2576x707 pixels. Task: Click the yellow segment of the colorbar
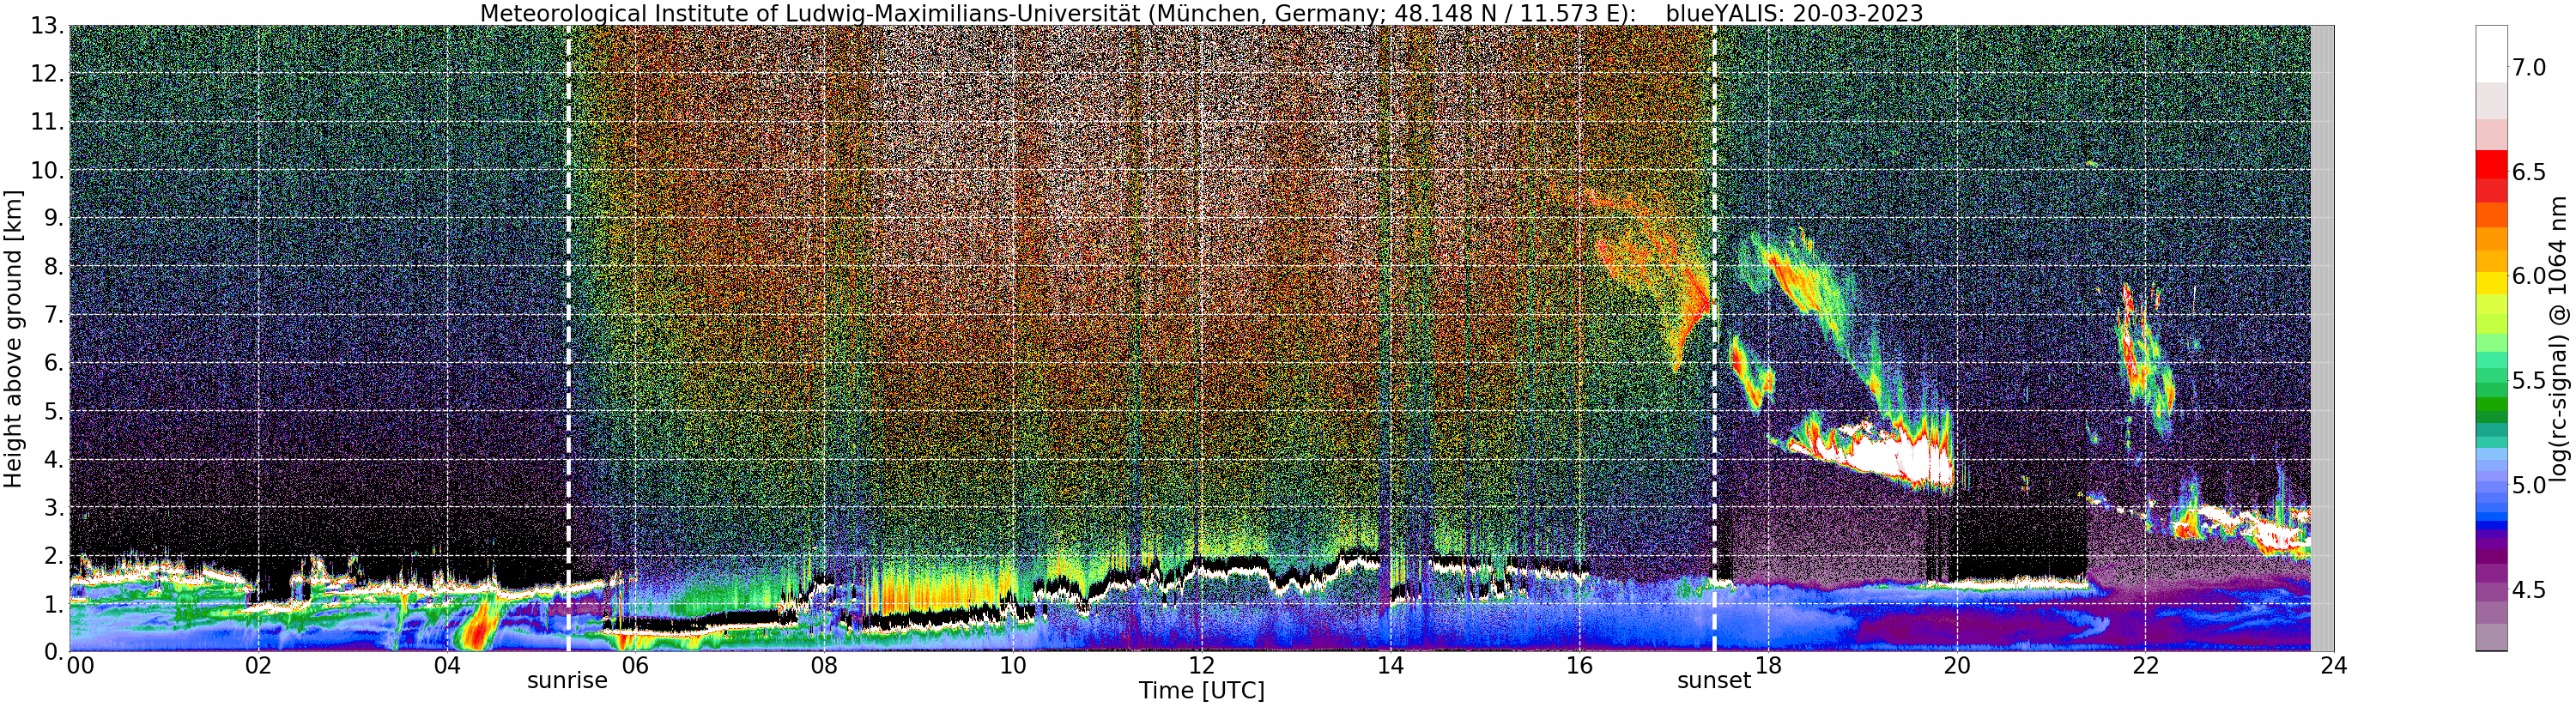tap(2491, 282)
